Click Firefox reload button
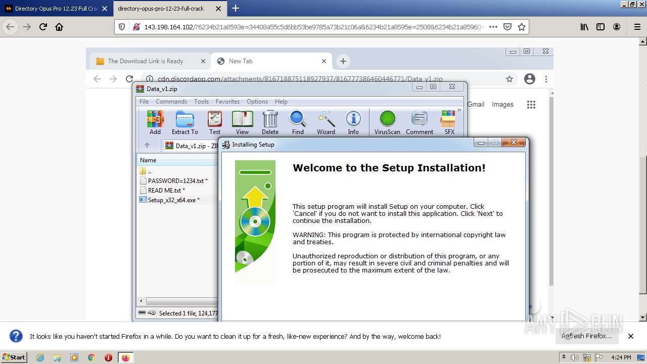The height and width of the screenshot is (364, 647). pos(43,27)
